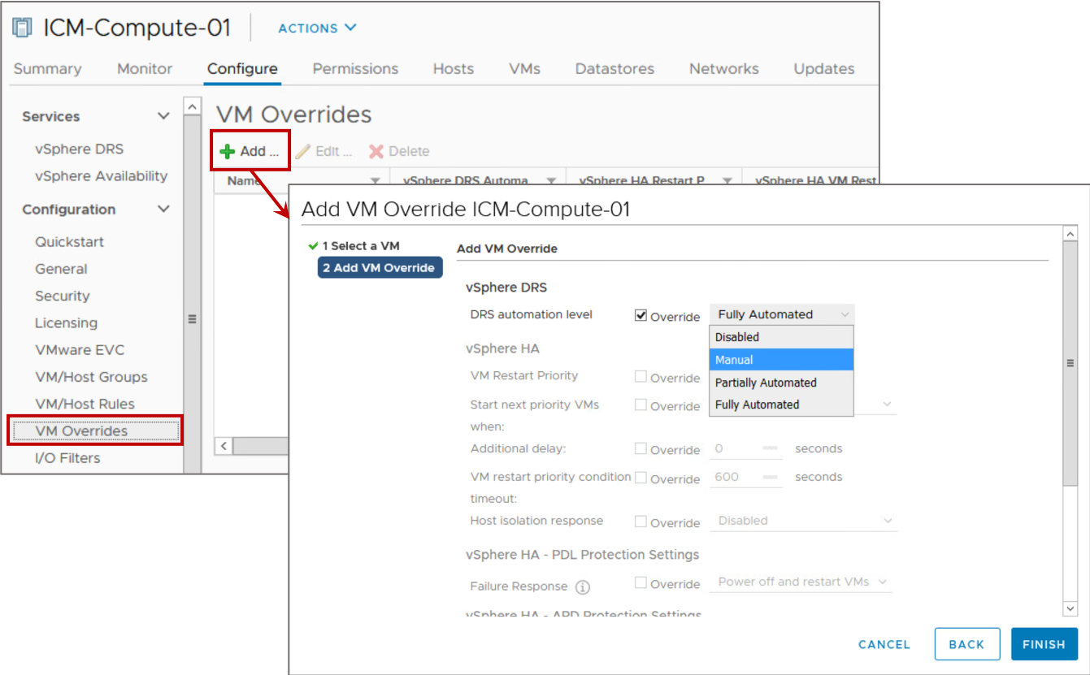The height and width of the screenshot is (675, 1090).
Task: Select VM Overrides in the sidebar
Action: (94, 431)
